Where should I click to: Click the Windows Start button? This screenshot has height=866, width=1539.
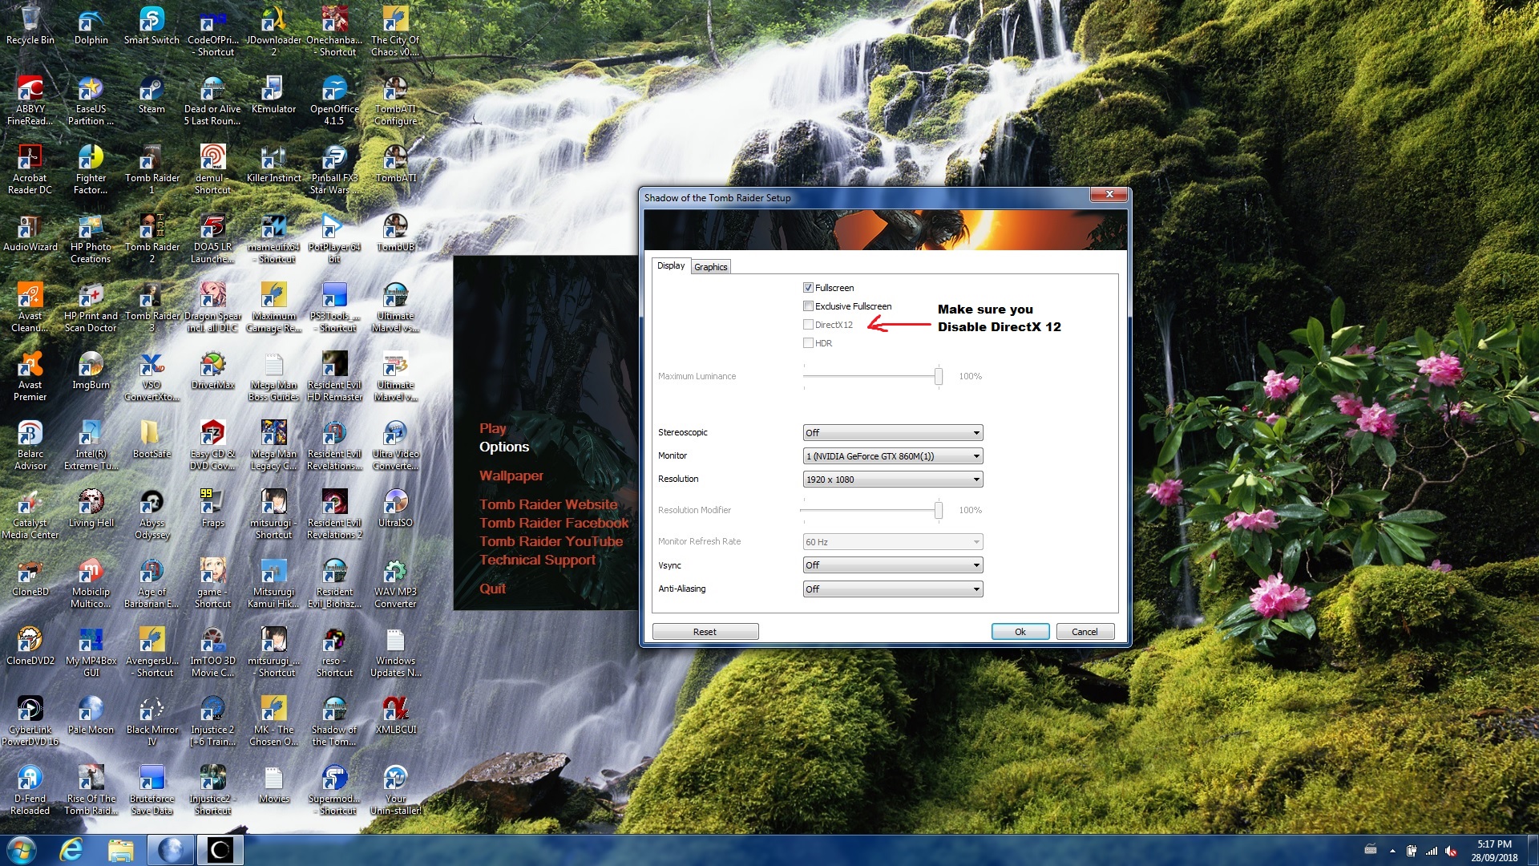coord(22,849)
